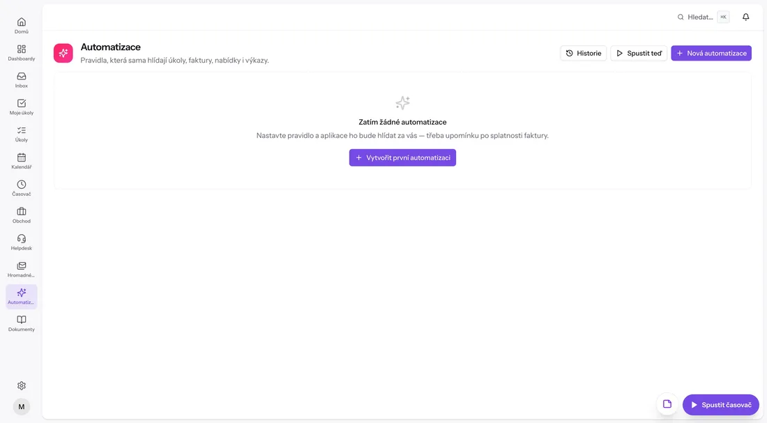Click the notifications bell icon

(x=745, y=17)
